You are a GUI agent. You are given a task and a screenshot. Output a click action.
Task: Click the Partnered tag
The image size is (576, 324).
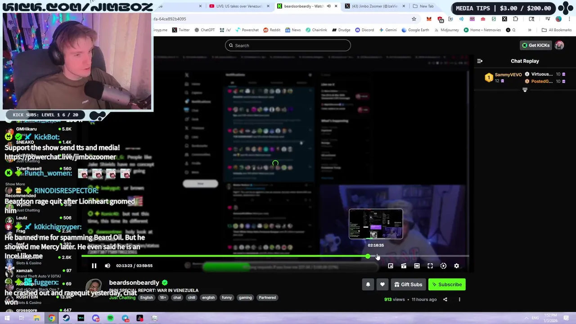(267, 297)
